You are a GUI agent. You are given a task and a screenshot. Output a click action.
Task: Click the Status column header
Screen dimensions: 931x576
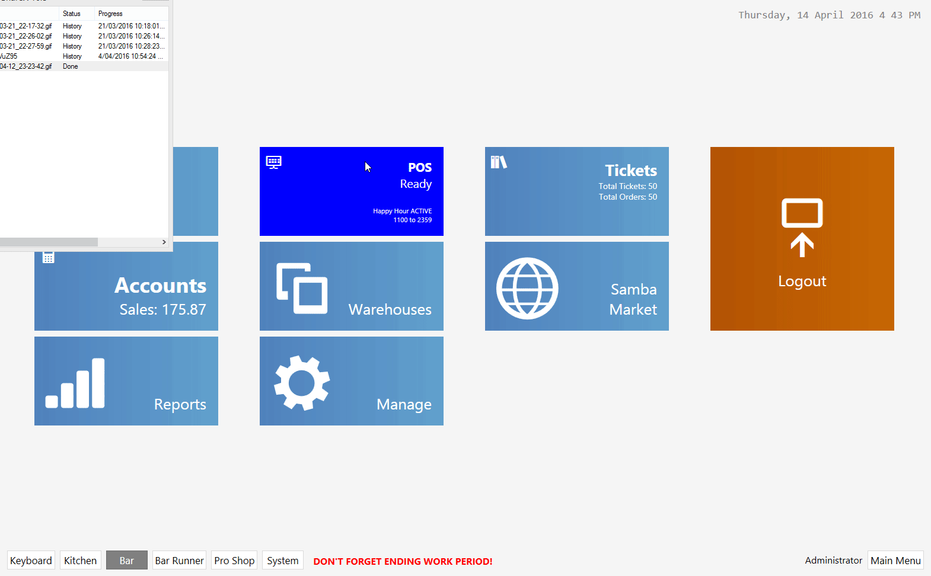pyautogui.click(x=76, y=14)
